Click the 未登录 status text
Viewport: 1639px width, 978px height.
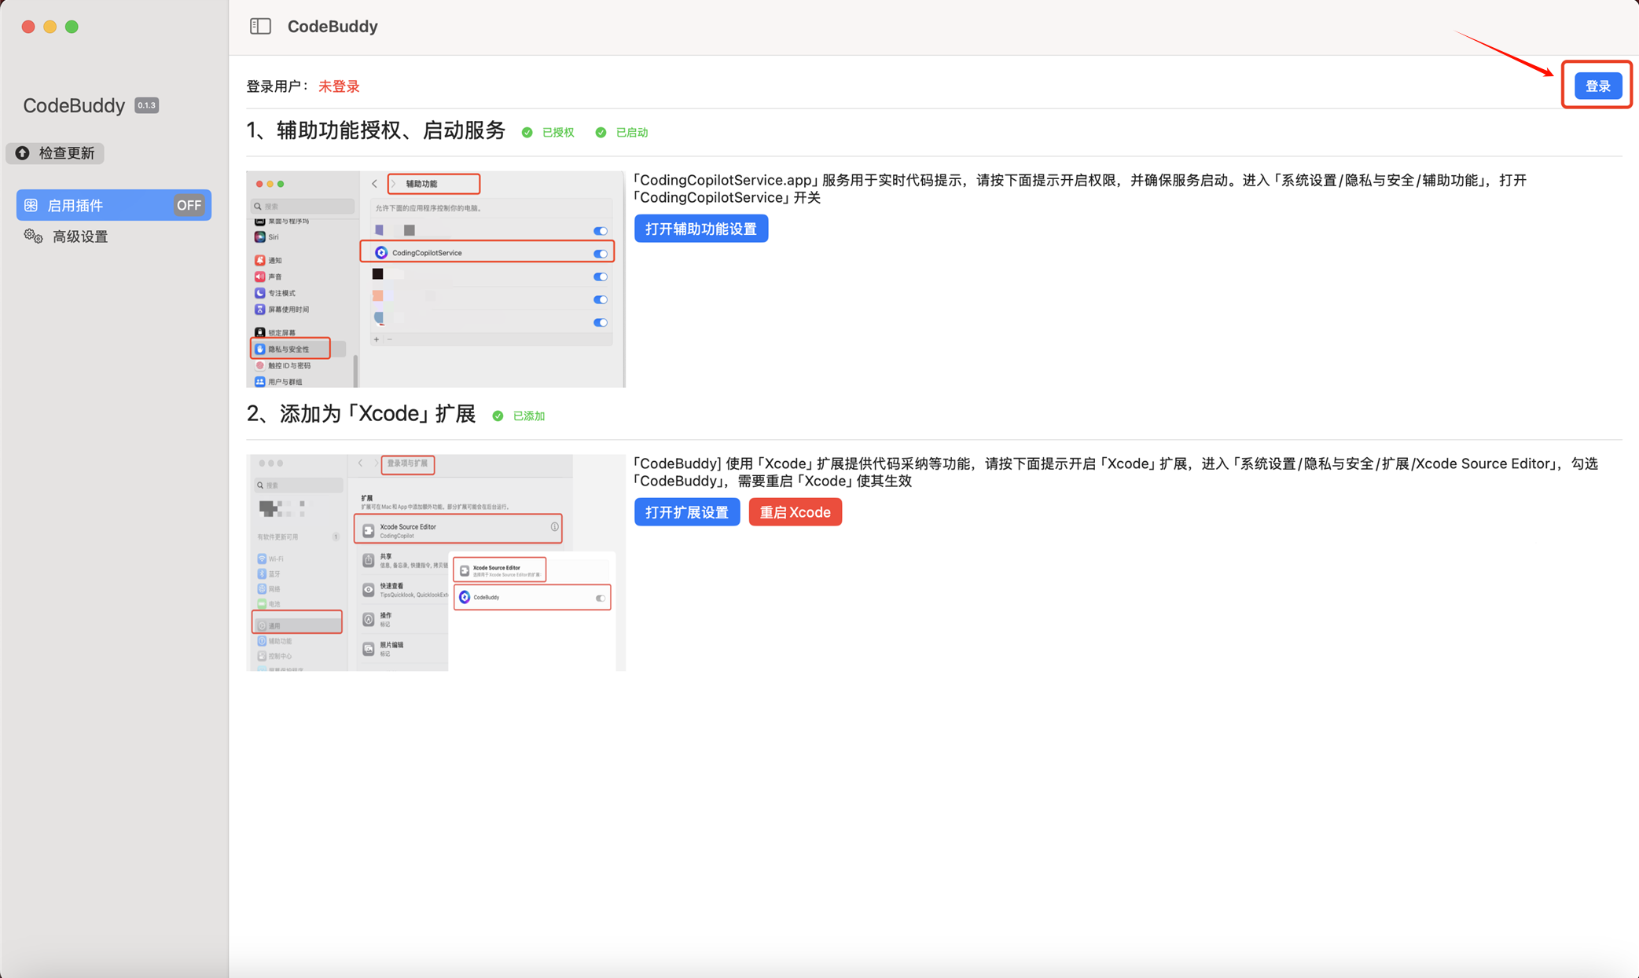coord(339,86)
